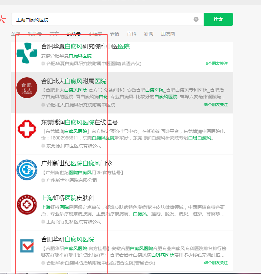This screenshot has width=261, height=274.
Task: Click the green 搜索 button
Action: pyautogui.click(x=218, y=19)
